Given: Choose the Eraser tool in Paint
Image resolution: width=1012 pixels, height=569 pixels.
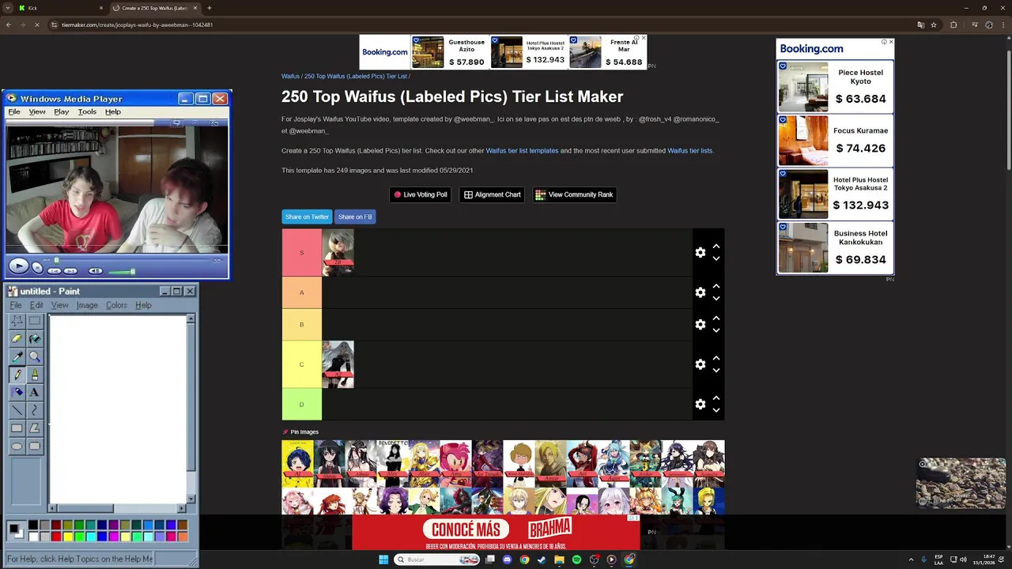Looking at the screenshot, I should [17, 339].
